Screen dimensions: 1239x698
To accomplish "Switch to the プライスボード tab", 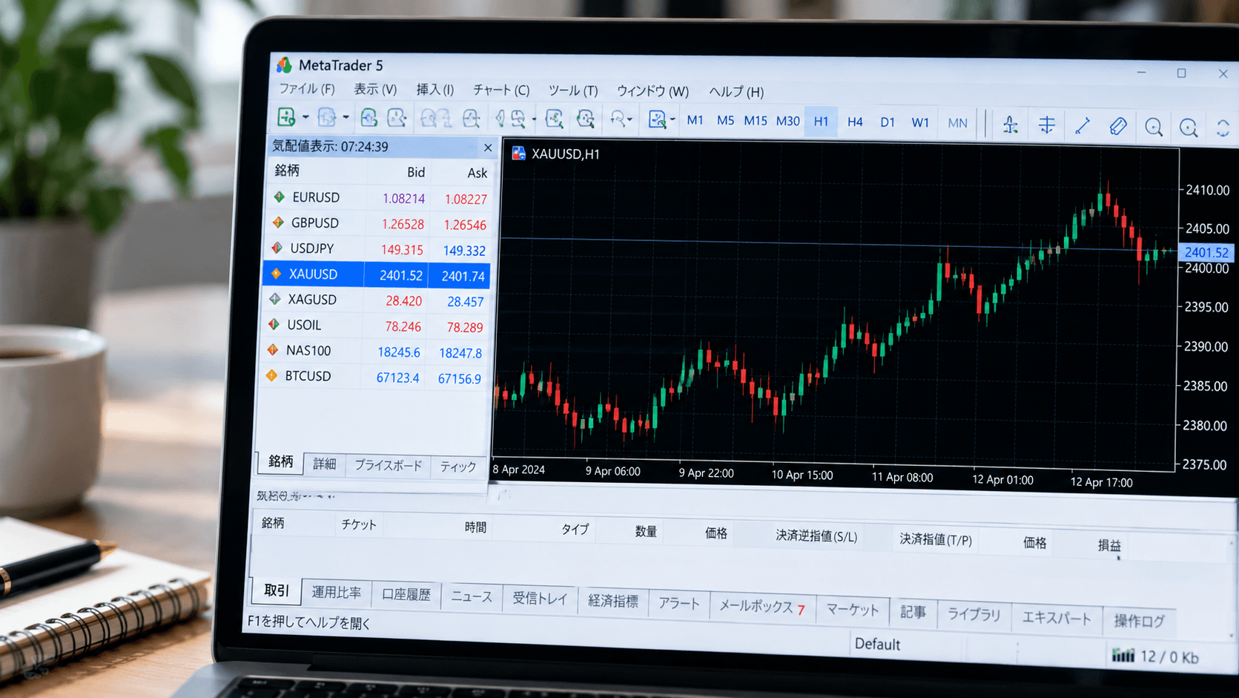I will (x=388, y=465).
